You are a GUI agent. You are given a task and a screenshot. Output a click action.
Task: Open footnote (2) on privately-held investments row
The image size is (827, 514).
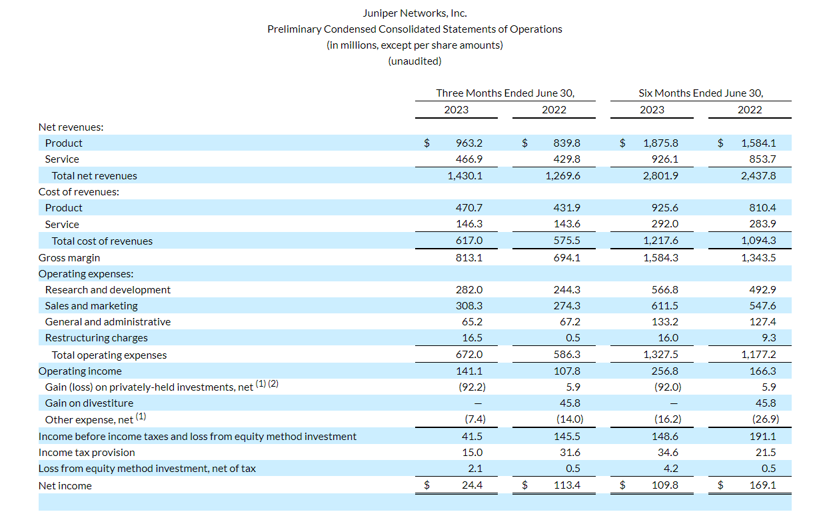pyautogui.click(x=273, y=384)
